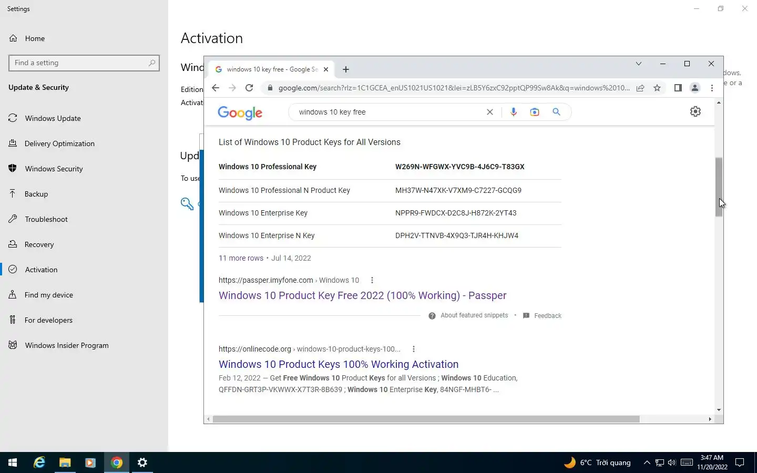
Task: Open Windows Security in Settings
Action: [x=84, y=169]
